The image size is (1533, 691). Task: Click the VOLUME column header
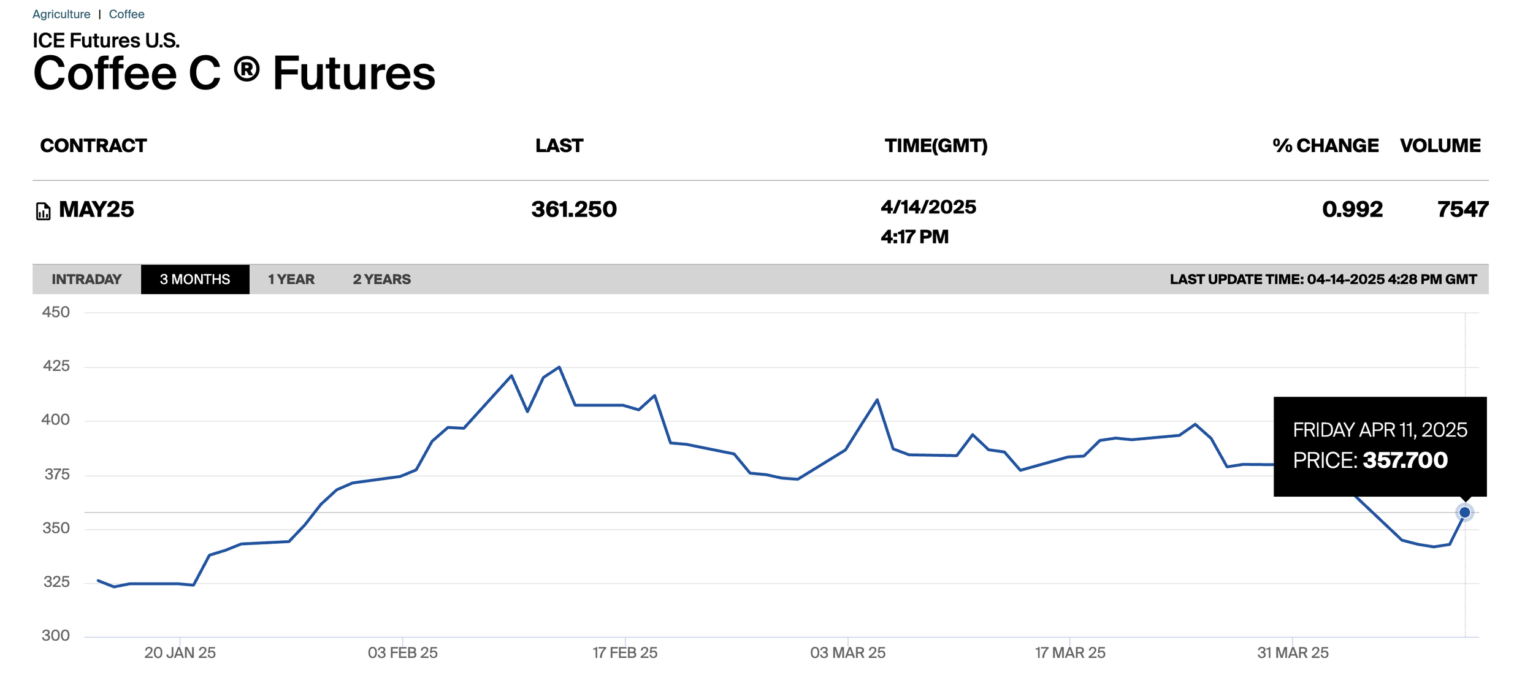tap(1440, 146)
